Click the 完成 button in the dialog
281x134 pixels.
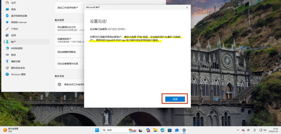click(x=175, y=99)
